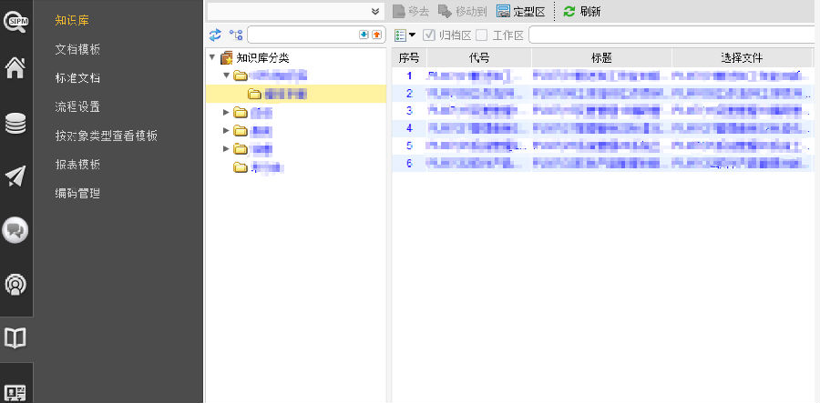This screenshot has width=820, height=403.
Task: Click the tree structure icon above tree
Action: 236,35
